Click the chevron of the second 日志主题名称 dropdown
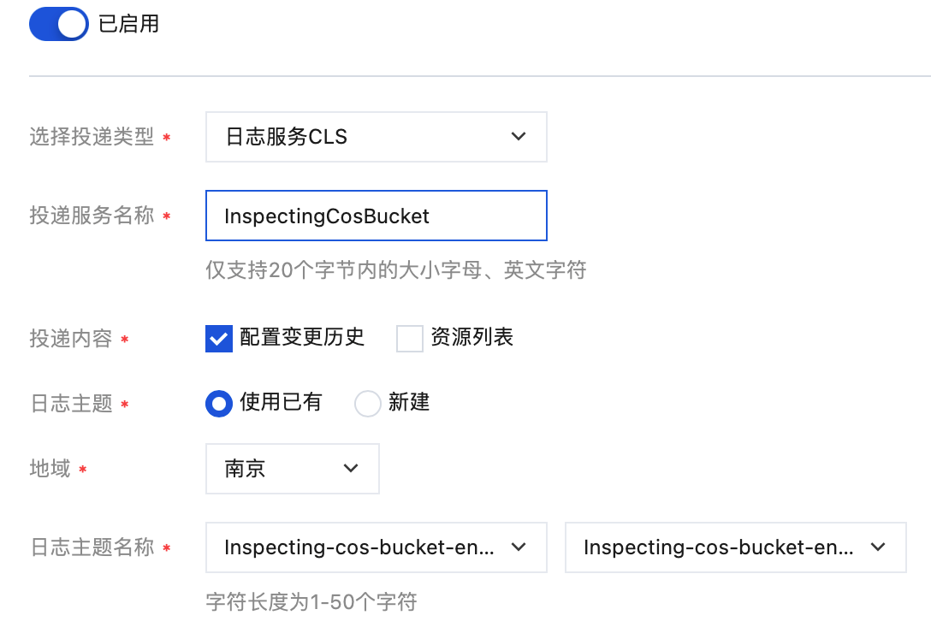Screen dimensions: 931x633 tap(877, 547)
